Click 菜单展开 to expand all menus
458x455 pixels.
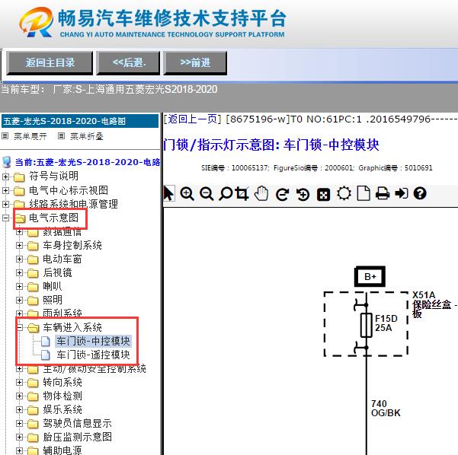(x=30, y=136)
